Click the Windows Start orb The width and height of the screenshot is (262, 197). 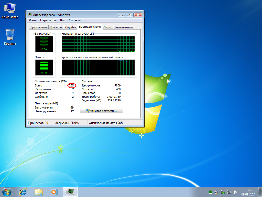click(x=7, y=192)
